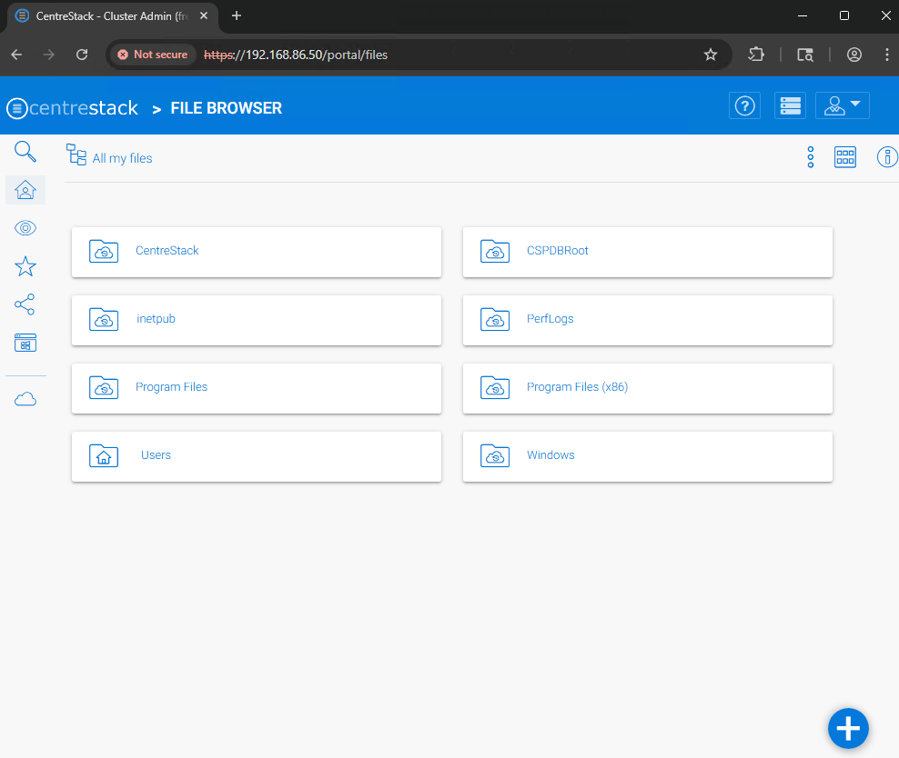Image resolution: width=899 pixels, height=758 pixels.
Task: Select the home icon in the sidebar
Action: pyautogui.click(x=25, y=189)
